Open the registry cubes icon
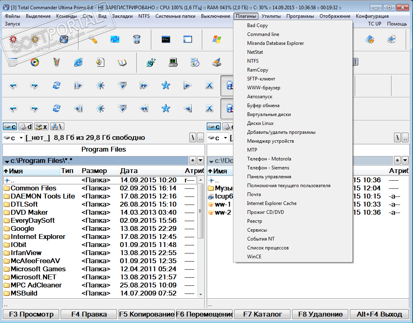 point(151,62)
